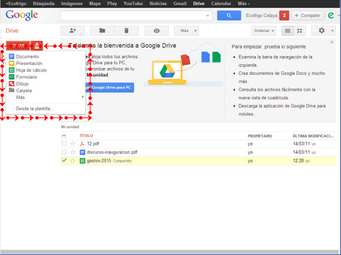Check the box for 12.pdf
Image resolution: width=341 pixels, height=255 pixels.
coord(64,144)
